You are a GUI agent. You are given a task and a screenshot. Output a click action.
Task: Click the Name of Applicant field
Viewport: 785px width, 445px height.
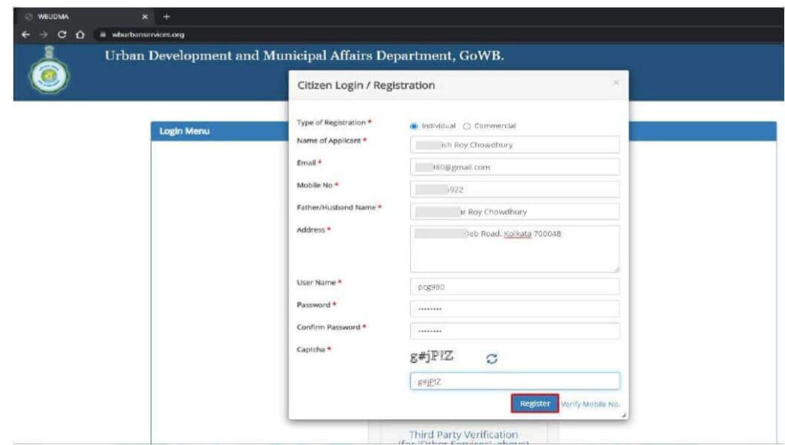(514, 145)
